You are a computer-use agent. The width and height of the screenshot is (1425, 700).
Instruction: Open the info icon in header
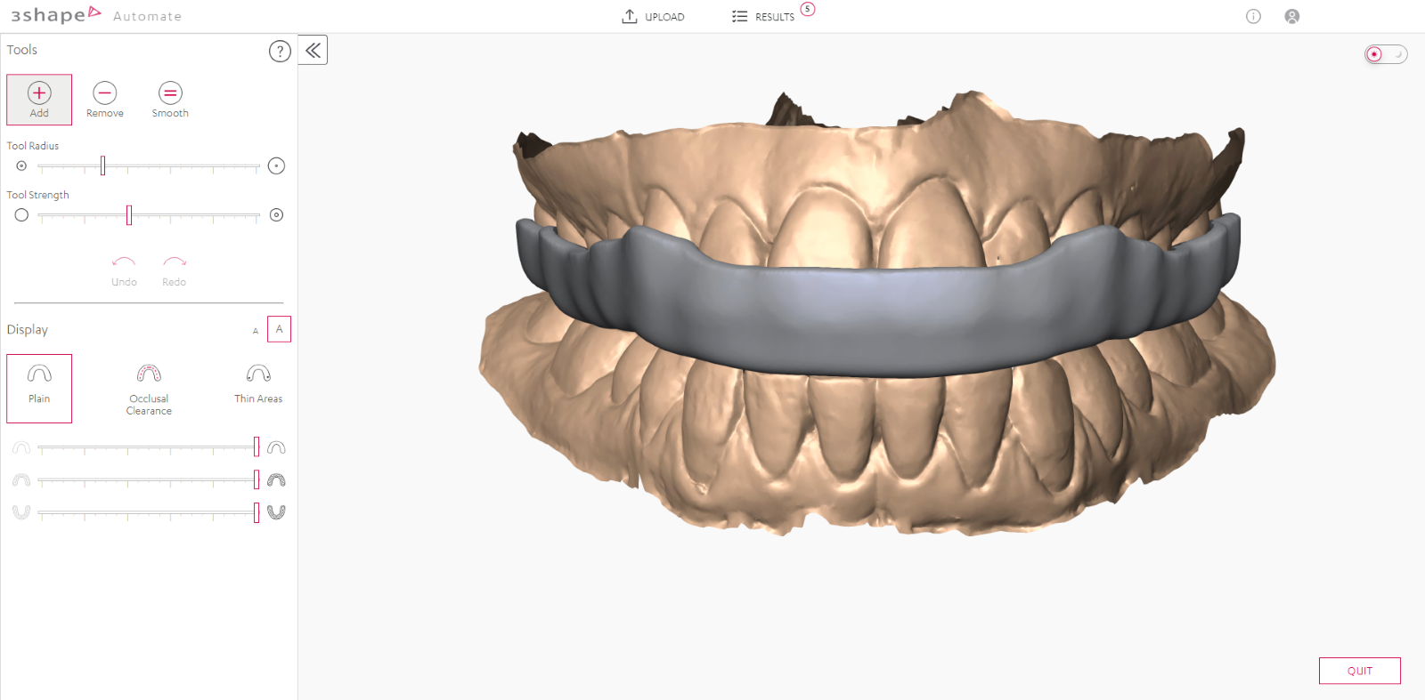[x=1253, y=16]
